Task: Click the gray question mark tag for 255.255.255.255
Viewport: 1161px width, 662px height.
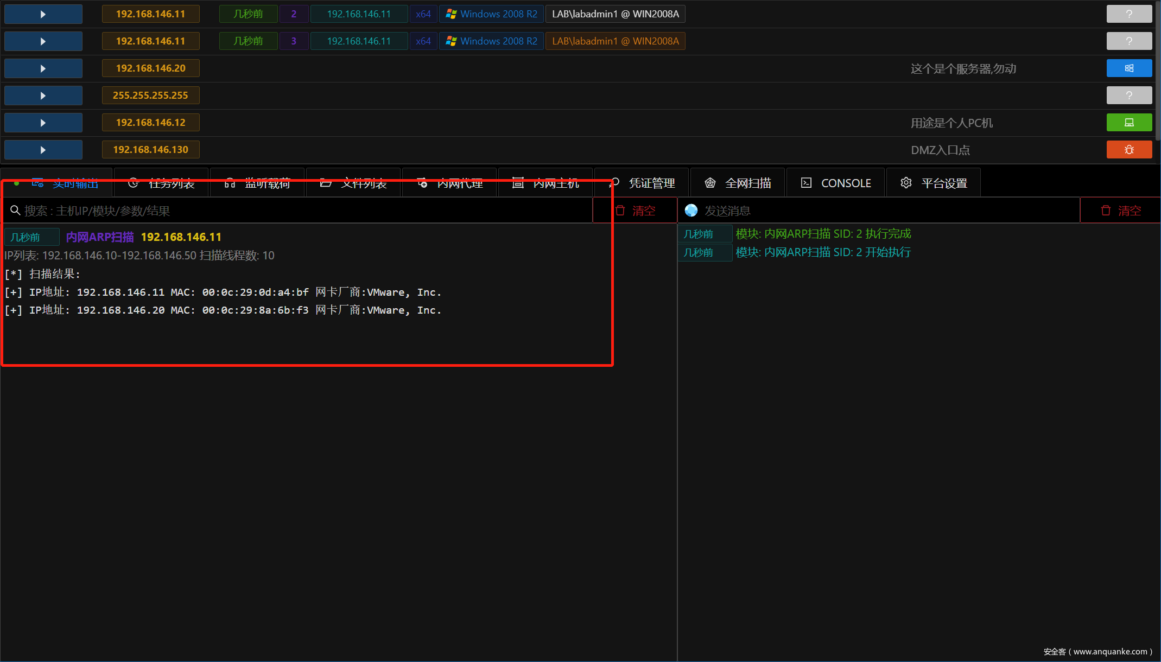Action: click(1129, 96)
